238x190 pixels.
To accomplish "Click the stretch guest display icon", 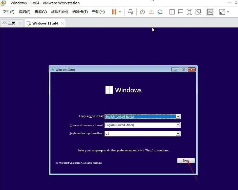I will click(222, 12).
